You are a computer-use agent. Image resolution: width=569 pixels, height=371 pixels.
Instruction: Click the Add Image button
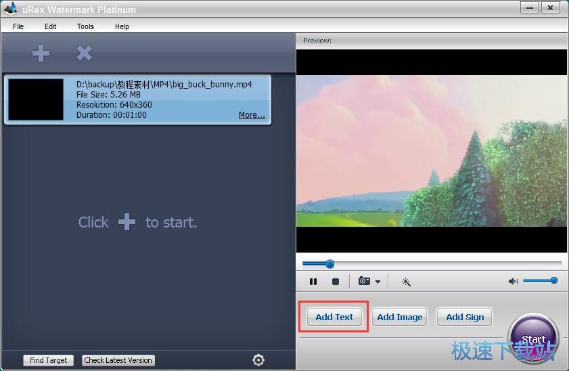point(400,317)
